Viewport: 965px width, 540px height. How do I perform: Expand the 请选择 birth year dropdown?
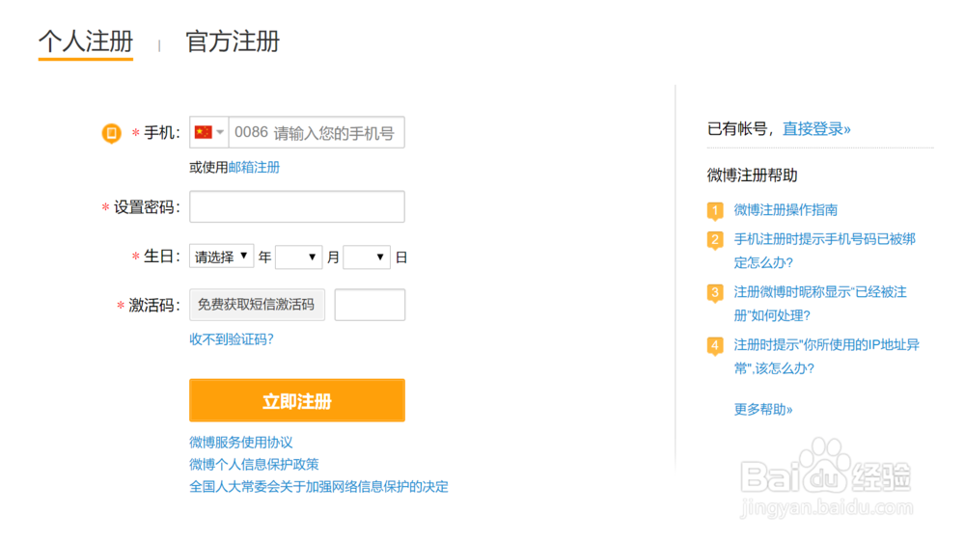coord(222,256)
